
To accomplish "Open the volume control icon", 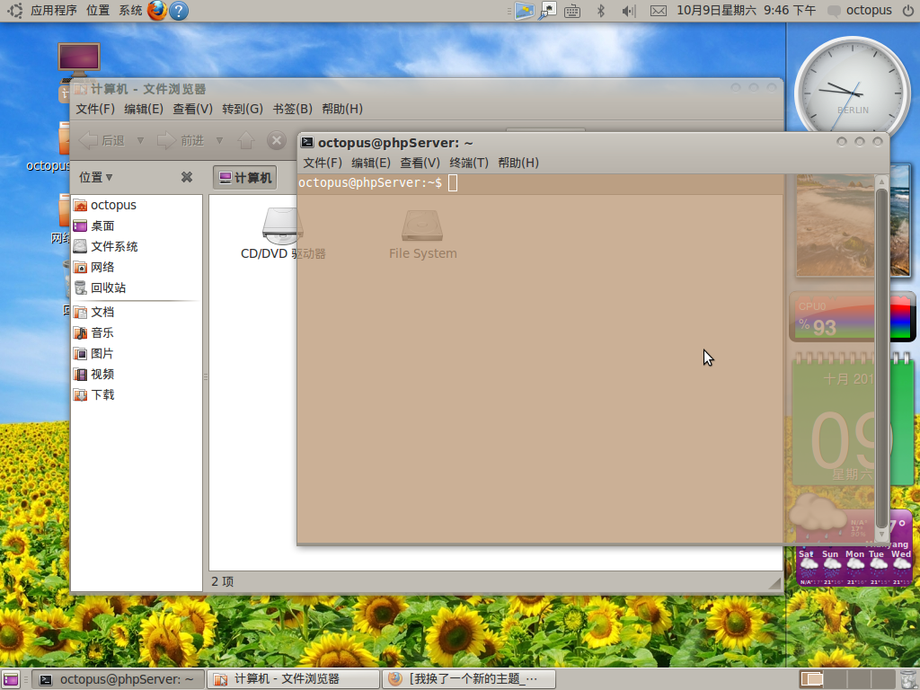I will (628, 11).
